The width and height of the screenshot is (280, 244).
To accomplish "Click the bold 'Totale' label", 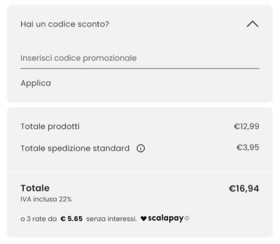I will click(x=35, y=188).
